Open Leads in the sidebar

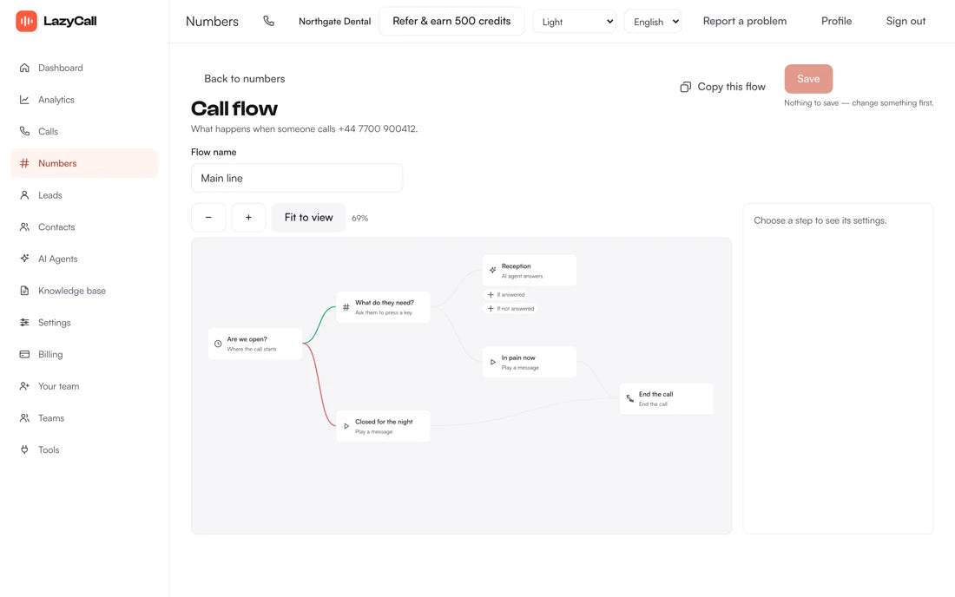tap(84, 195)
